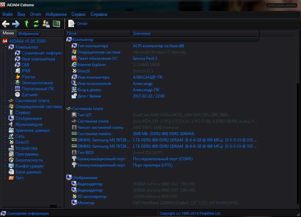Viewport: 301px width, 217px height.
Task: Open the monitor diagnostics toolbar icon
Action: point(56,24)
